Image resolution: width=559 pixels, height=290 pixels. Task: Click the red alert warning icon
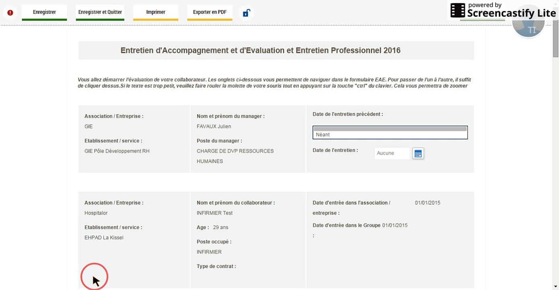tap(10, 13)
